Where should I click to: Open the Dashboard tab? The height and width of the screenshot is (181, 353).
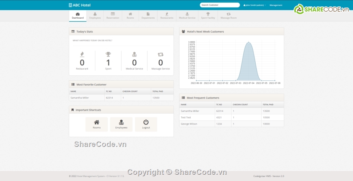point(78,16)
